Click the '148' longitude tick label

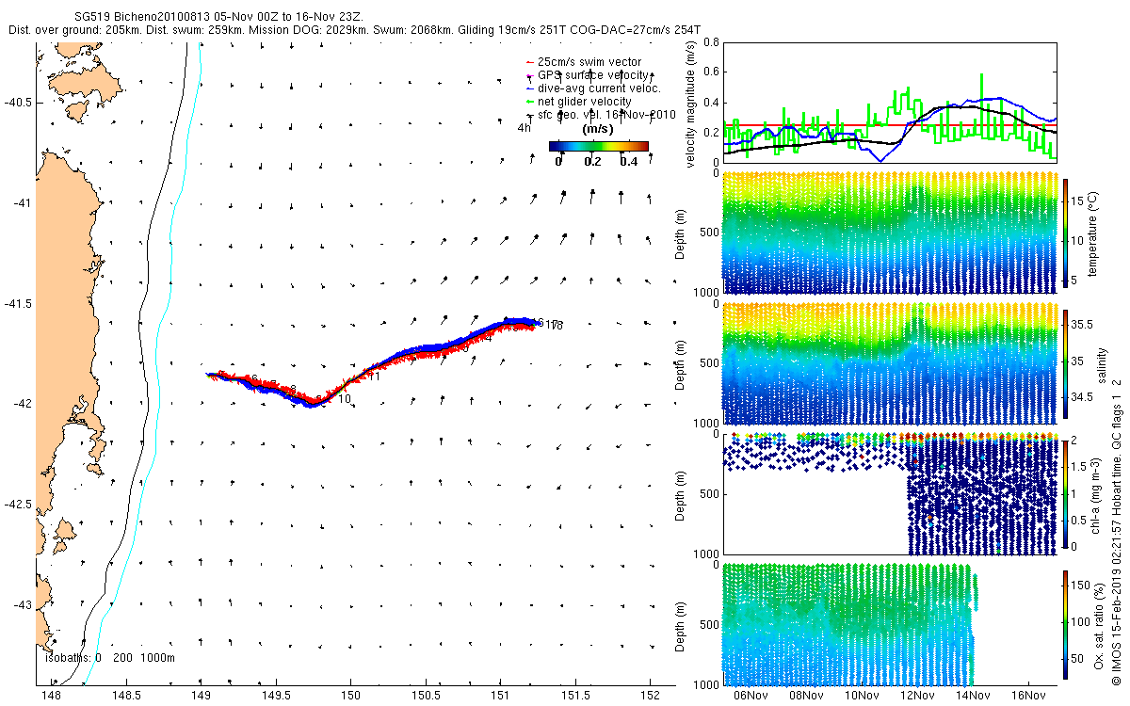pos(51,695)
